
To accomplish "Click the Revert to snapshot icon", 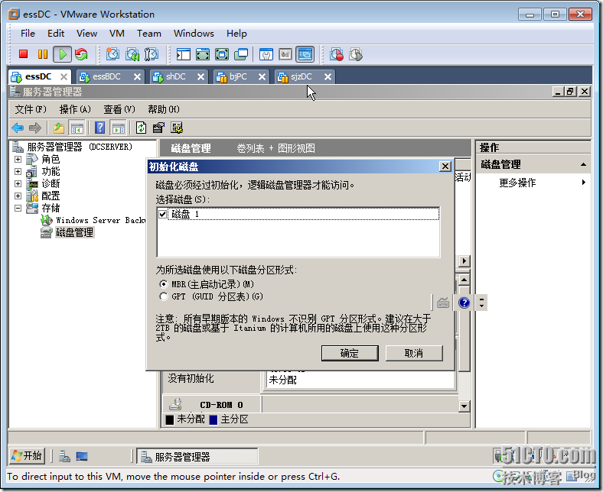I will click(132, 54).
